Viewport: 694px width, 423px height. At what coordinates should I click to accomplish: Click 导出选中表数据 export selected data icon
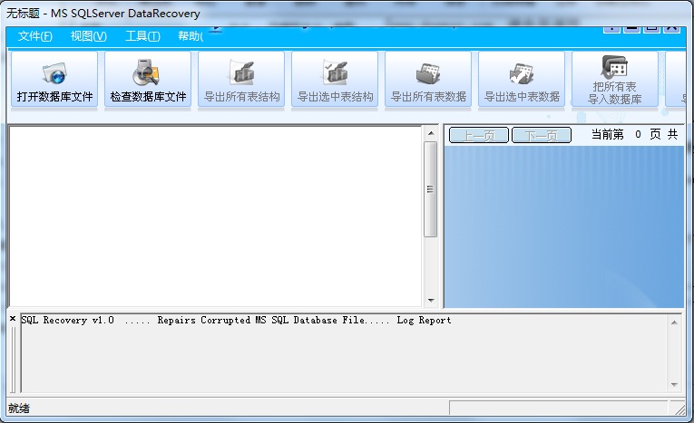(522, 79)
